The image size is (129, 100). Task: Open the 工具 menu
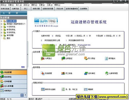coord(50,5)
